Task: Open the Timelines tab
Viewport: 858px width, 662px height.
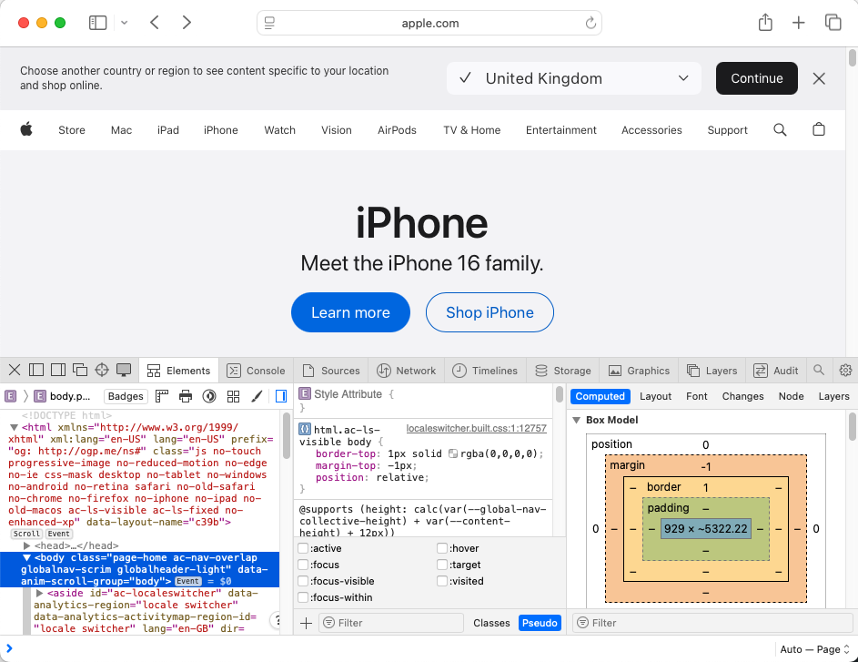Action: 485,371
